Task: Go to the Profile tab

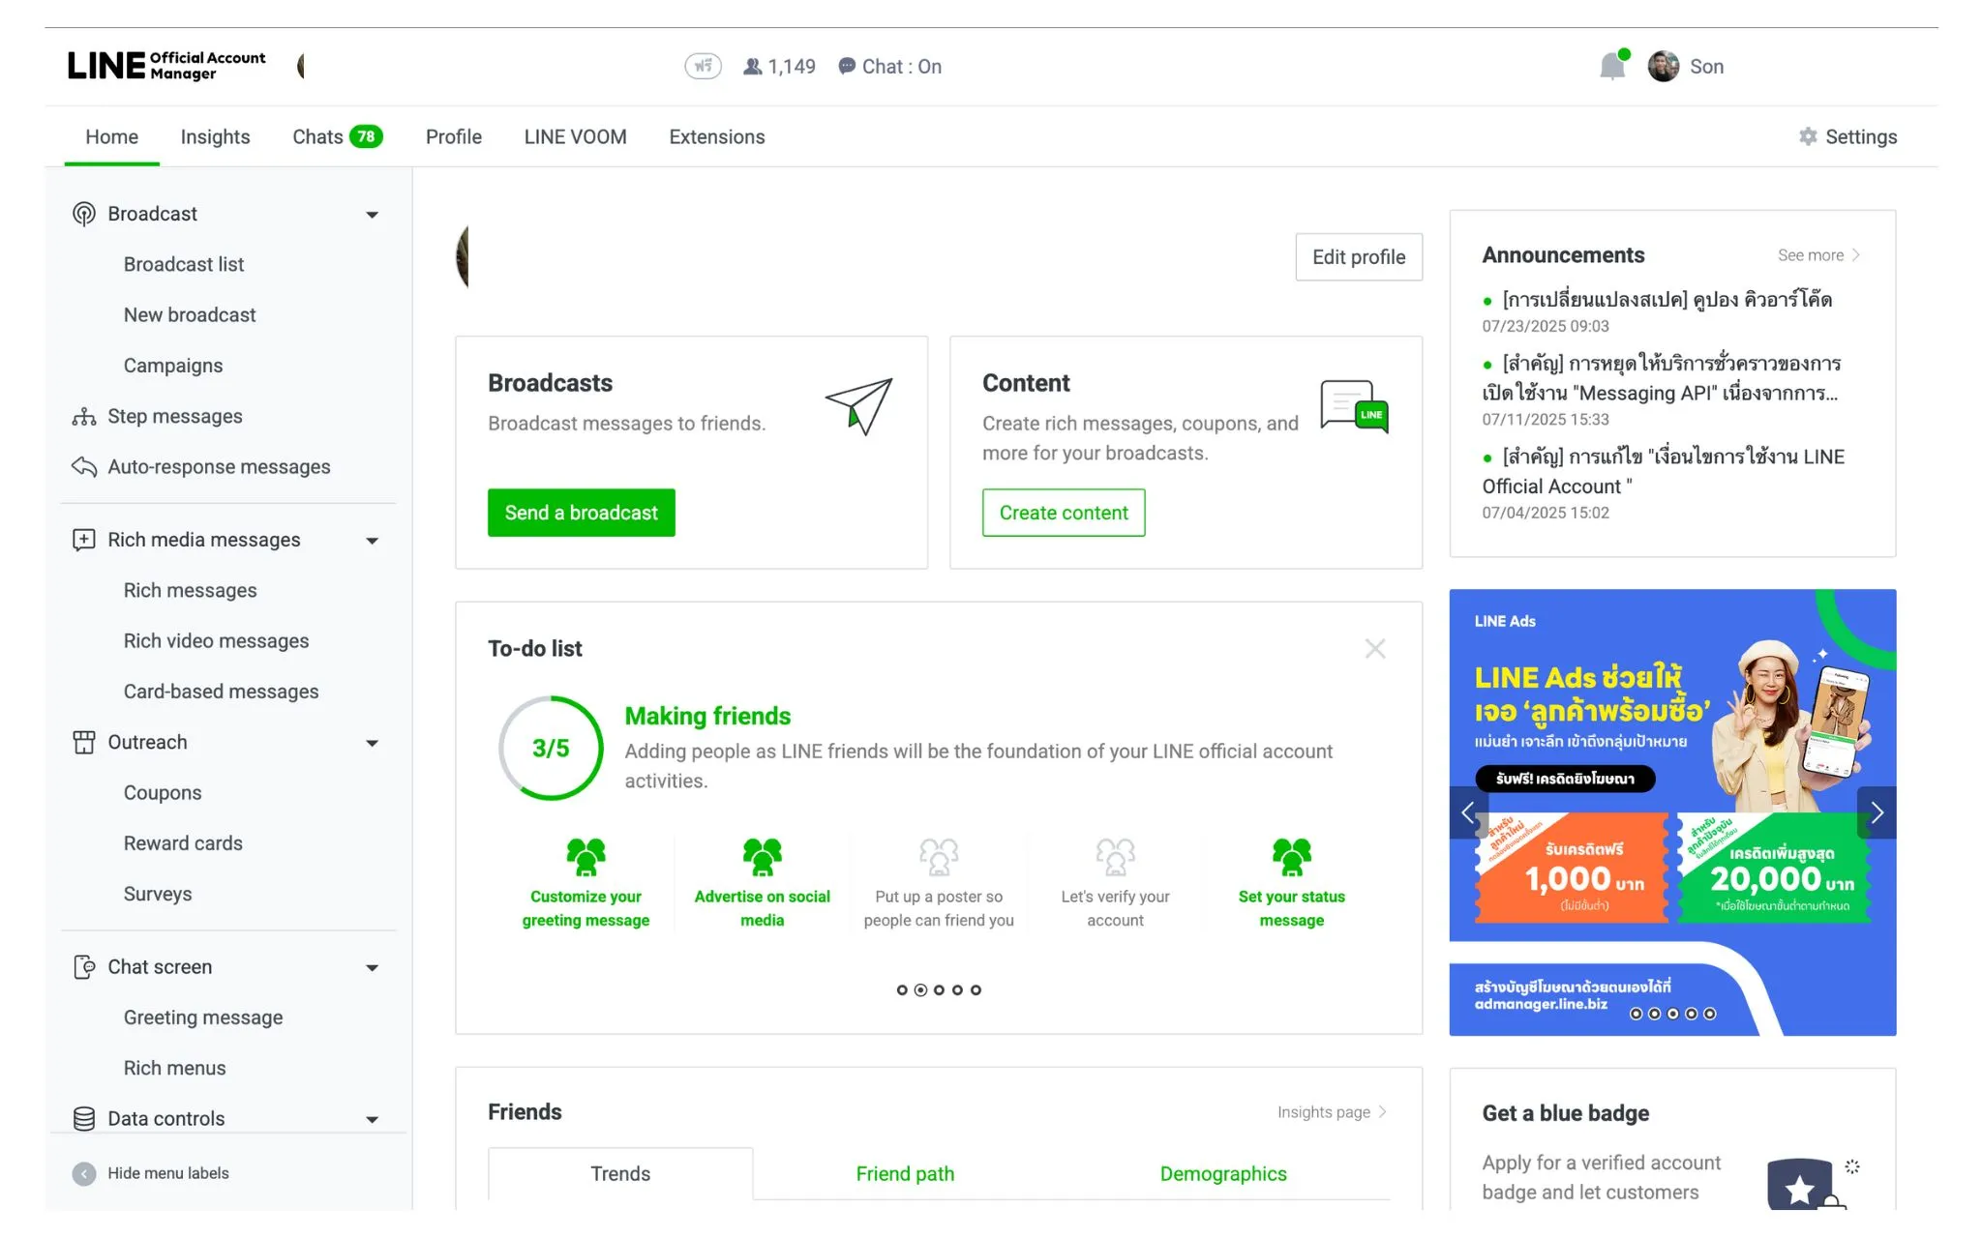Action: pyautogui.click(x=454, y=136)
